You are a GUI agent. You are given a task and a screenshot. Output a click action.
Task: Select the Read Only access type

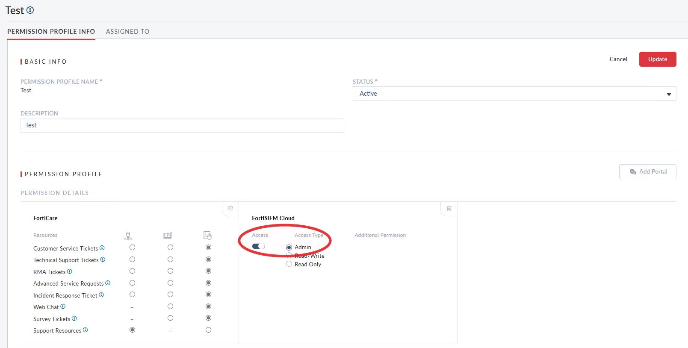click(x=289, y=264)
